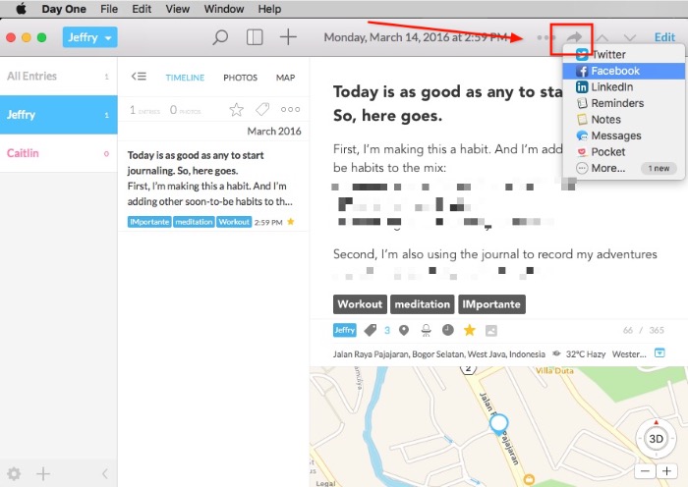Toggle the sidebar layout icon
Screen dimensions: 688x487
click(x=255, y=37)
